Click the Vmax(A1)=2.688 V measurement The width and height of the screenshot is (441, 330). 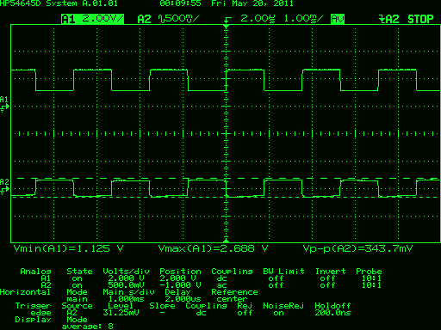click(214, 248)
